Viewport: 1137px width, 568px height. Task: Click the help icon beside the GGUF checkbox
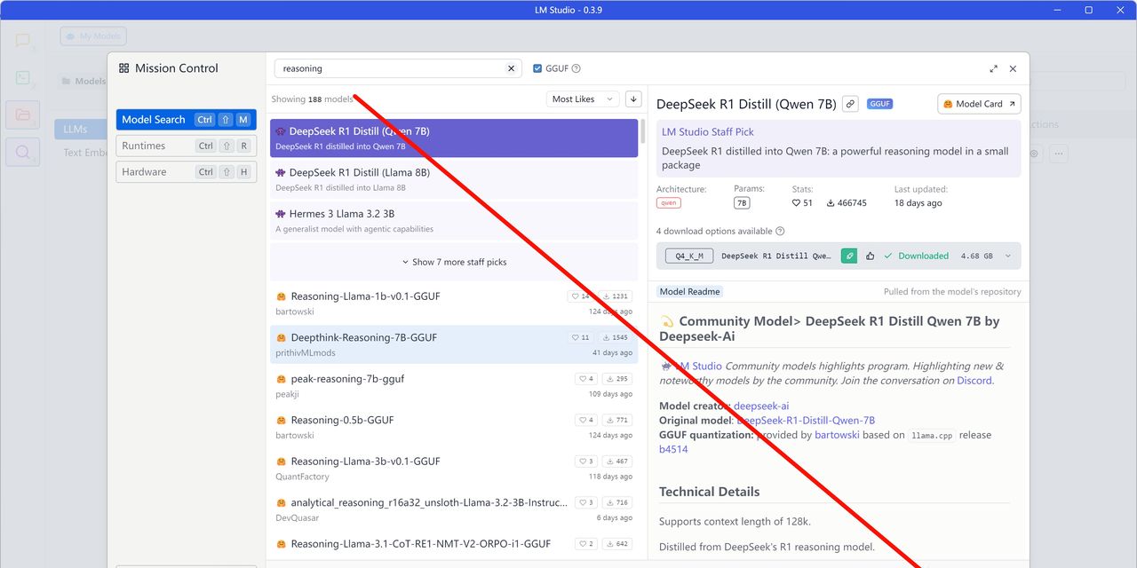[x=576, y=68]
